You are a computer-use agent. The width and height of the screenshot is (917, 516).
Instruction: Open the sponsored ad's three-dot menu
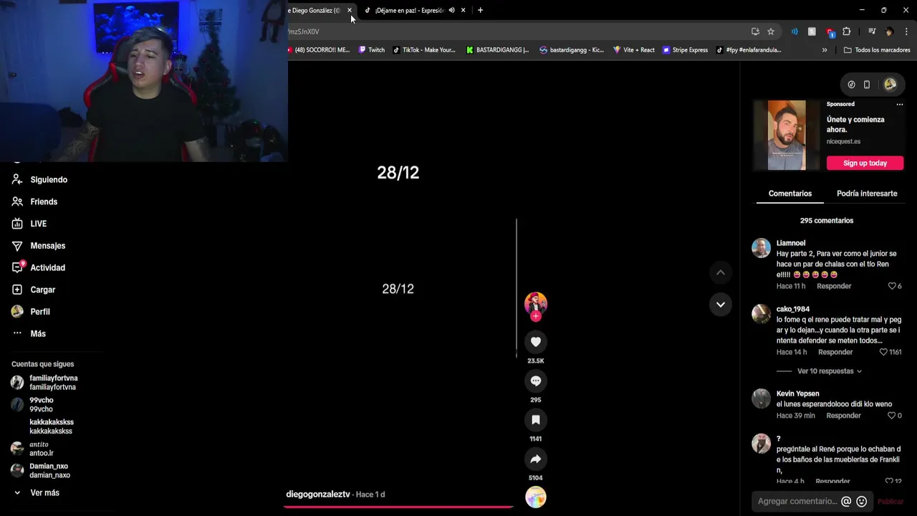tap(900, 105)
